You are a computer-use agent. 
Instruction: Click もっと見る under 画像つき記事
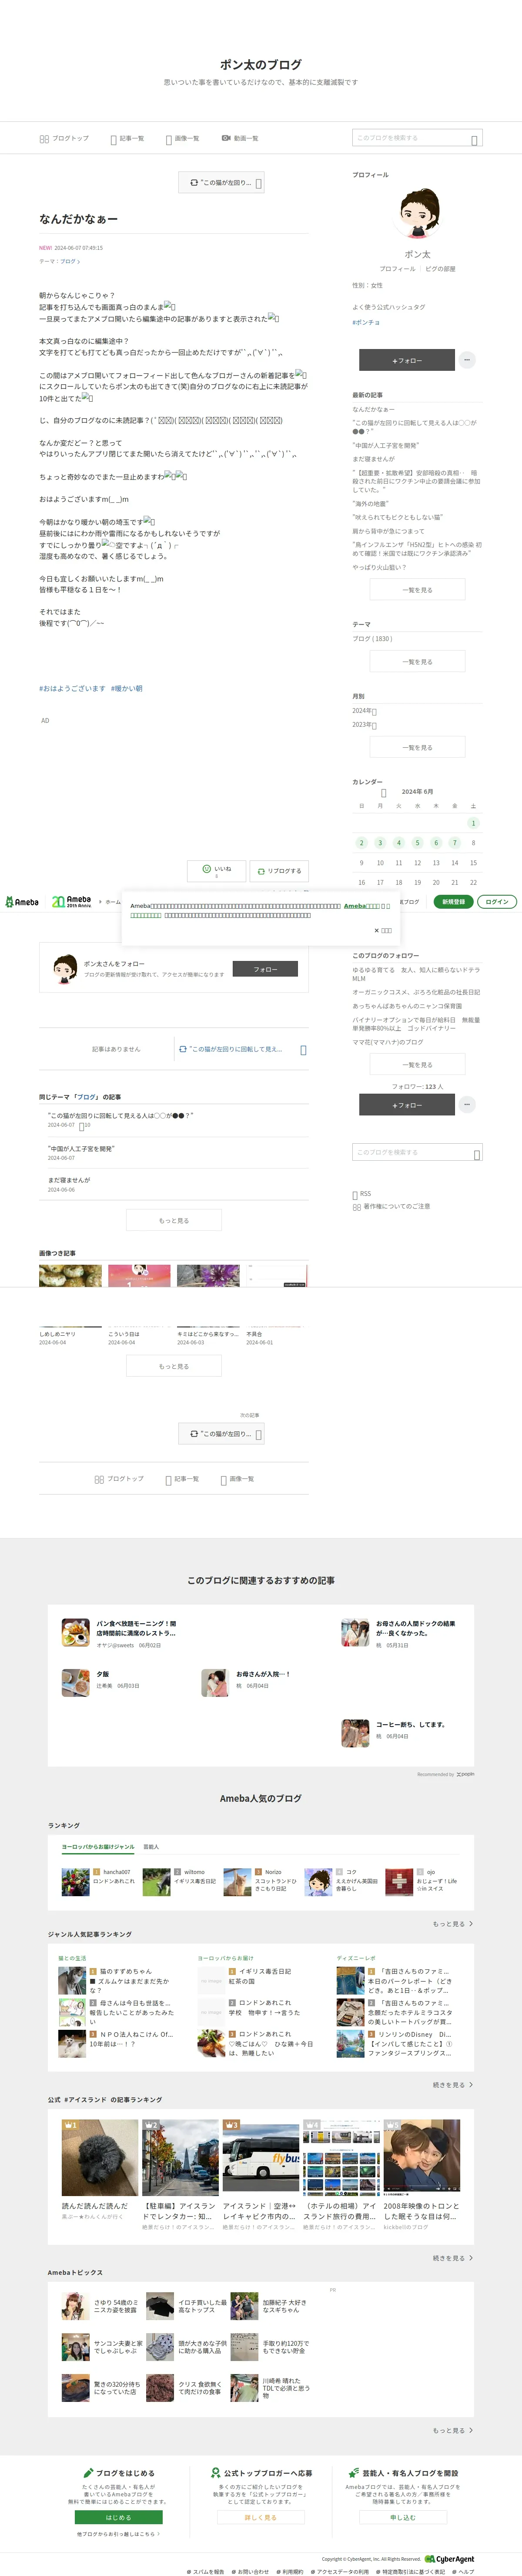click(x=174, y=1367)
